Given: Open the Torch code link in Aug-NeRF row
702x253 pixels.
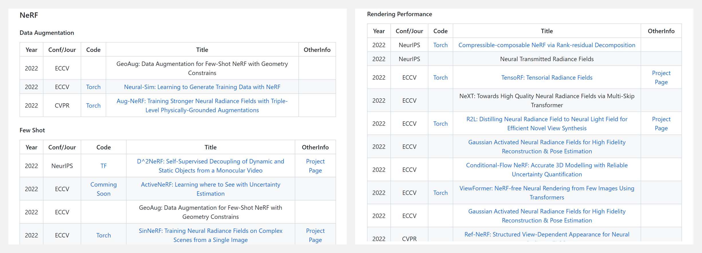Looking at the screenshot, I should (93, 105).
